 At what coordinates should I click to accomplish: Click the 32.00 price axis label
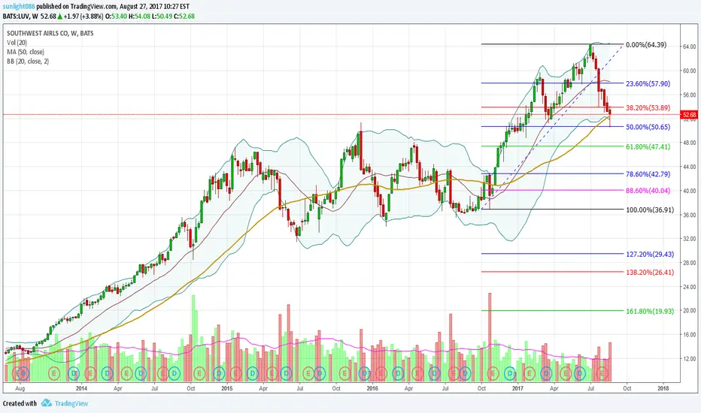[x=689, y=239]
